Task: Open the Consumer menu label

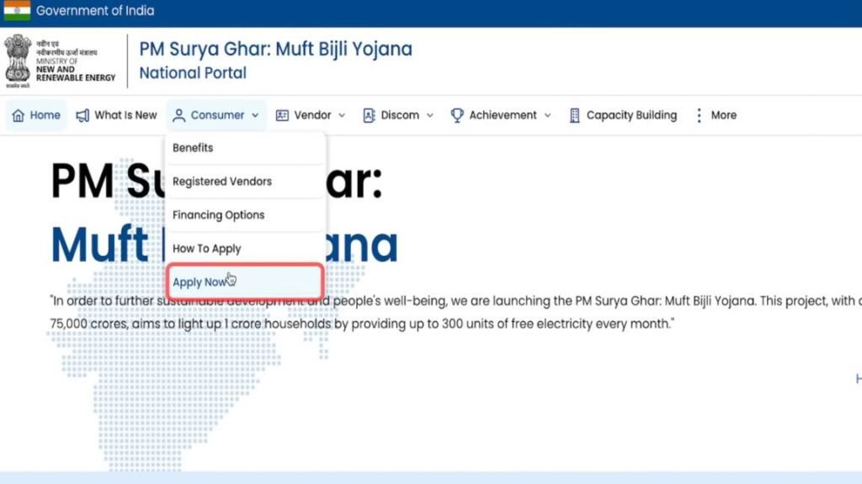Action: coord(217,115)
